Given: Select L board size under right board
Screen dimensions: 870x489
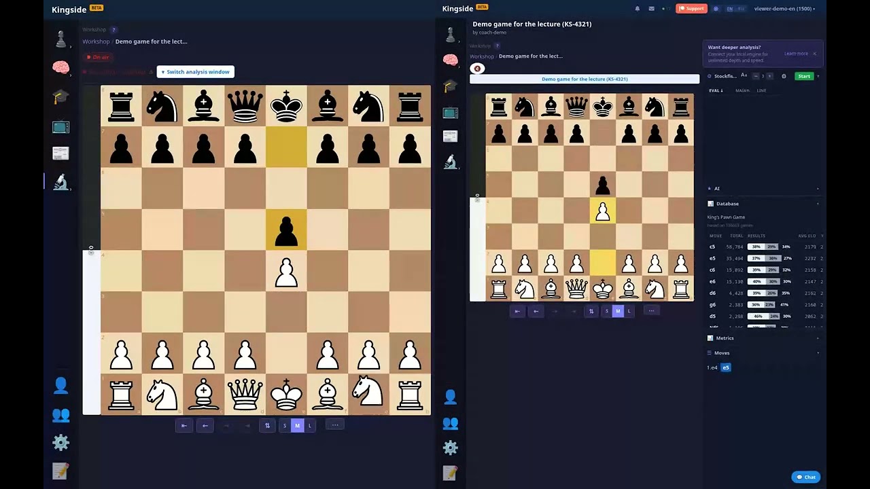Looking at the screenshot, I should click(629, 311).
